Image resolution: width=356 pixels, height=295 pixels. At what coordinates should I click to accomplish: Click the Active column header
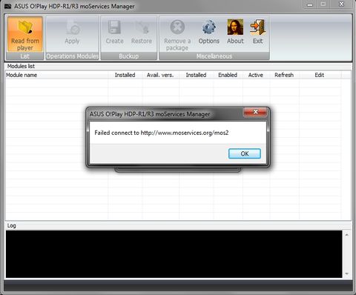256,75
